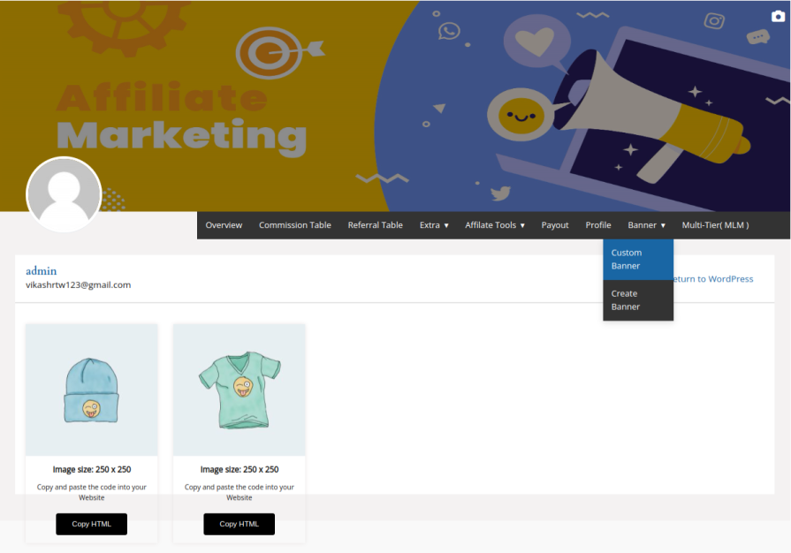Navigate to the Payout section

(x=554, y=224)
